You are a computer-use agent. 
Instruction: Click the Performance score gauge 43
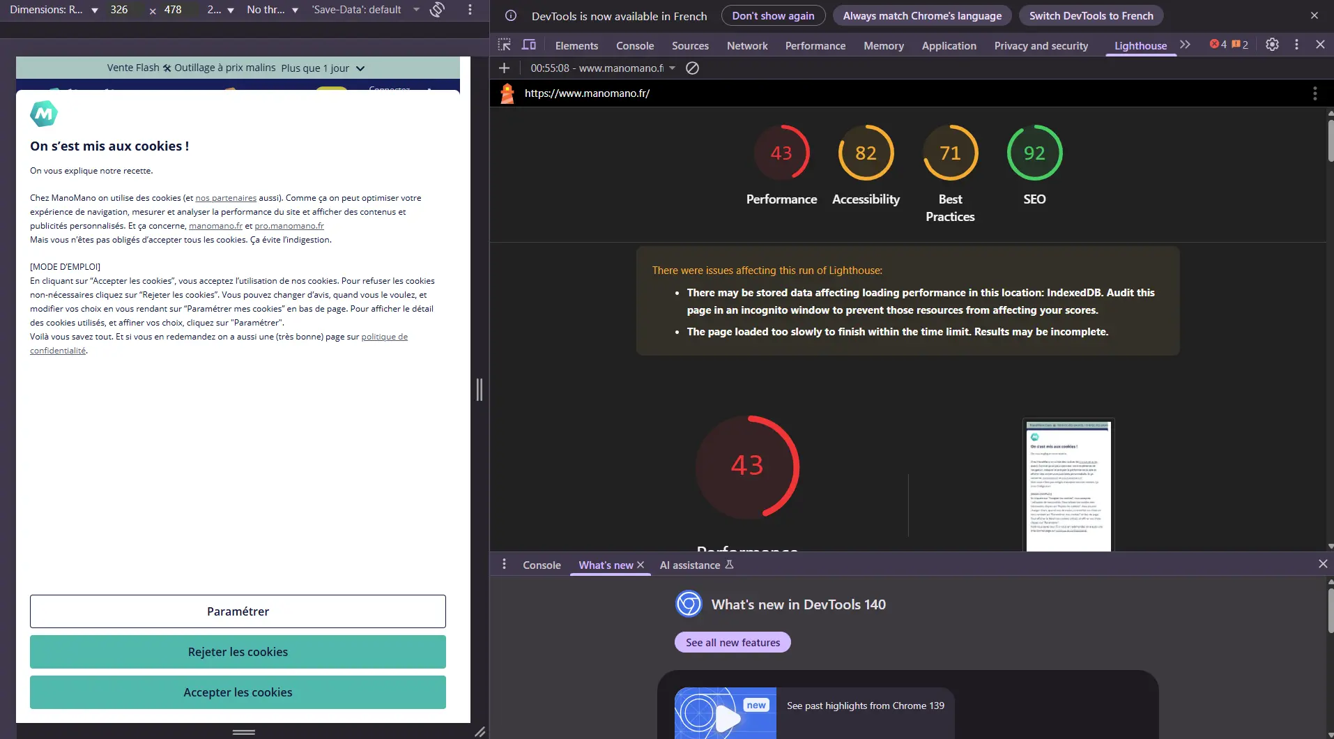coord(781,153)
